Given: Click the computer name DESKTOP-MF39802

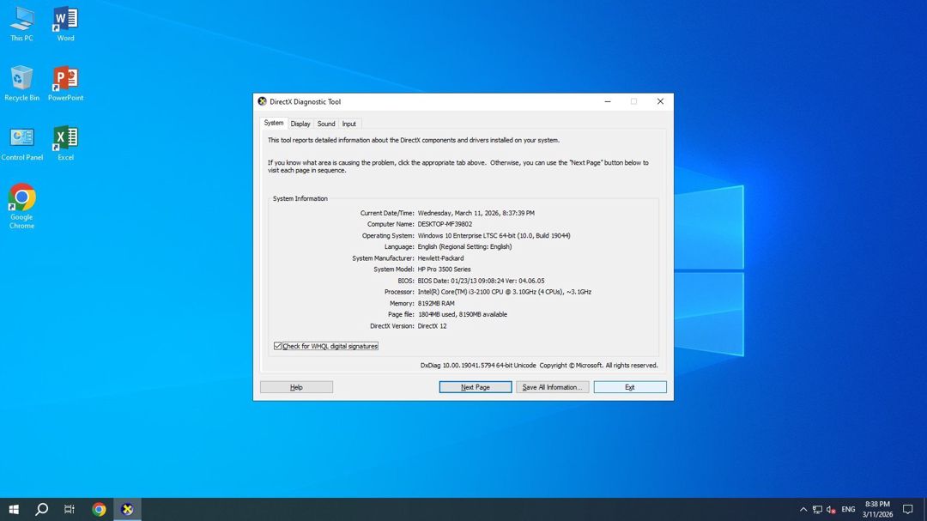Looking at the screenshot, I should click(x=445, y=224).
